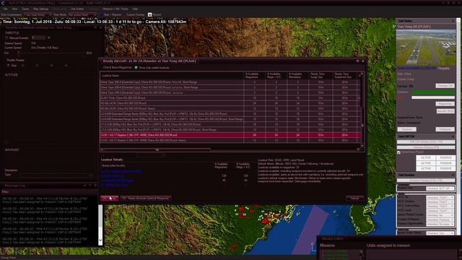Collapse the Unit EMCON section
The image size is (462, 260).
coord(453,136)
